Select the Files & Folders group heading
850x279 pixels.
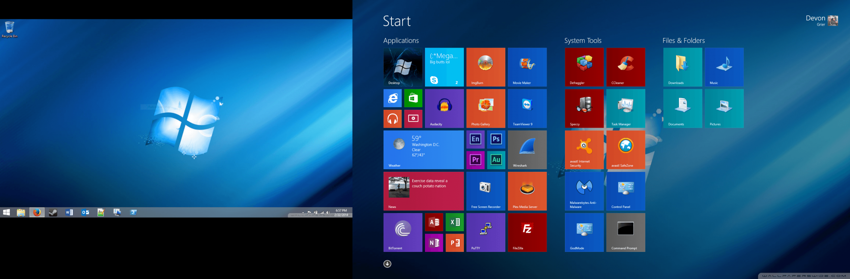point(684,41)
